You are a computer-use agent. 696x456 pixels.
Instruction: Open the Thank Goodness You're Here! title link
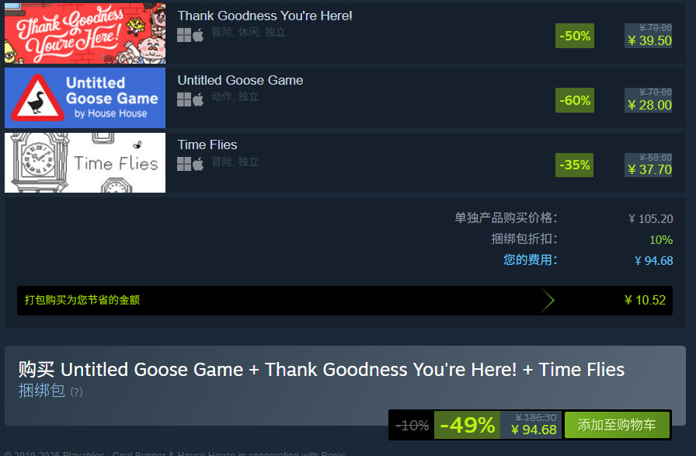265,16
